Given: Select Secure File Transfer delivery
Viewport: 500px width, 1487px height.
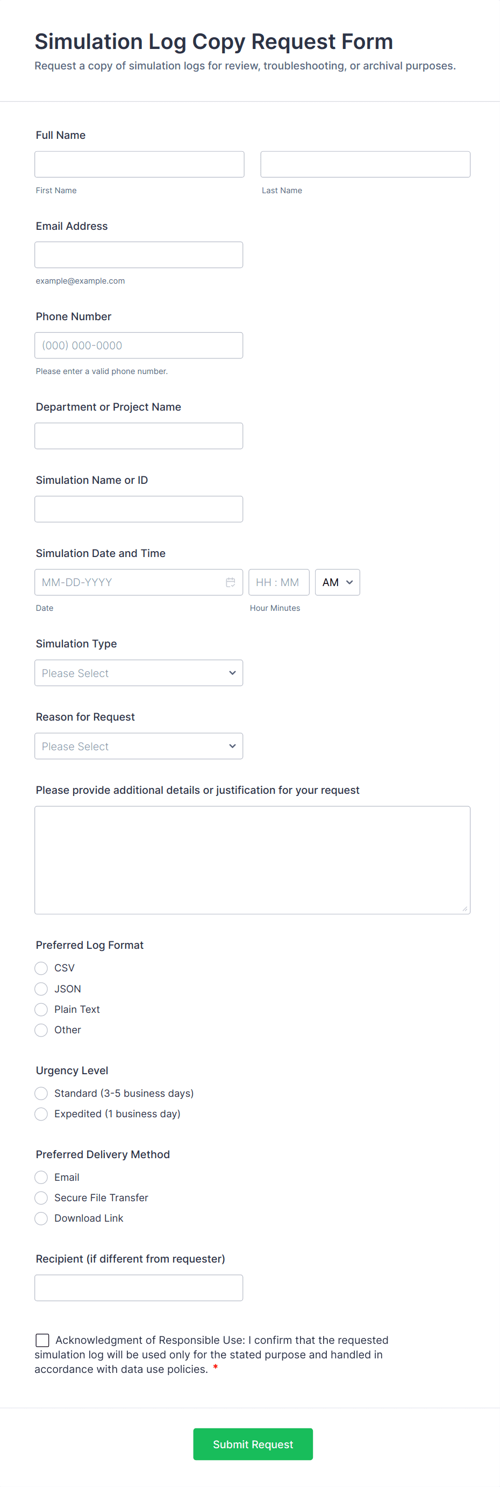Looking at the screenshot, I should (41, 1198).
